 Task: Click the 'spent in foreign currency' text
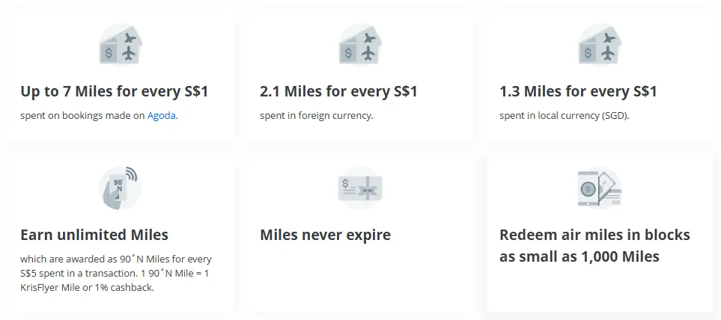click(316, 116)
